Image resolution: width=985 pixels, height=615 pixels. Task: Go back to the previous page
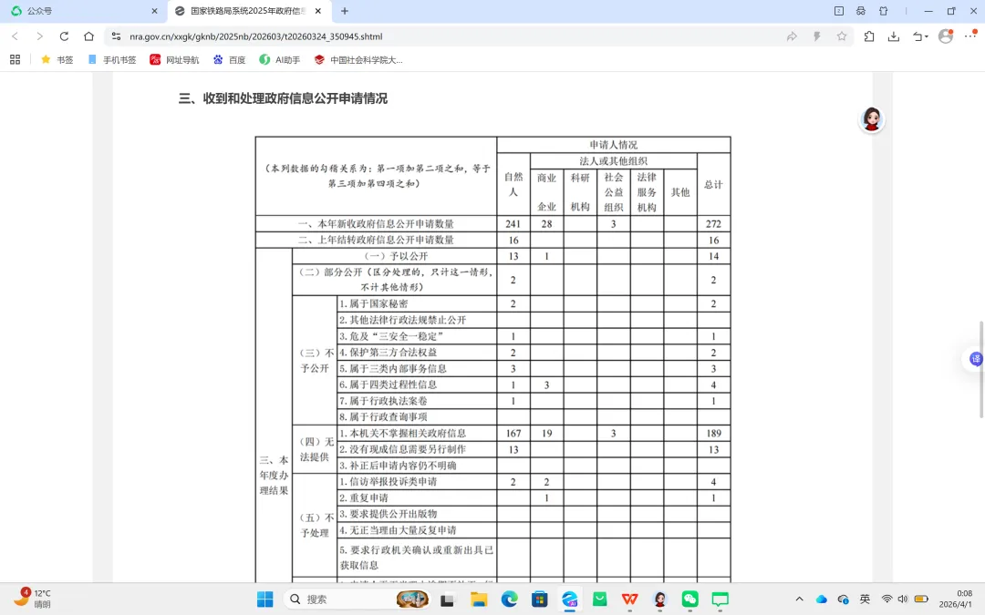point(16,36)
